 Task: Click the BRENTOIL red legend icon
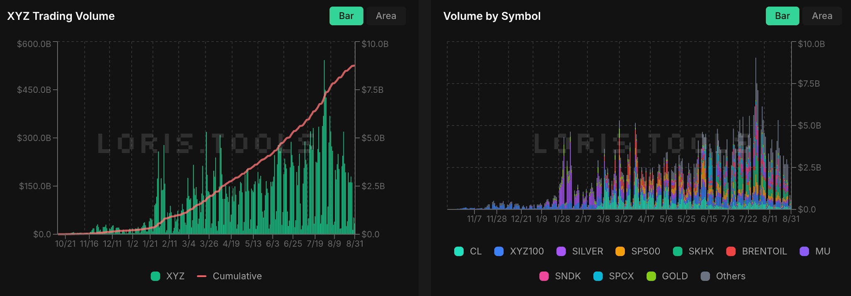pyautogui.click(x=731, y=251)
